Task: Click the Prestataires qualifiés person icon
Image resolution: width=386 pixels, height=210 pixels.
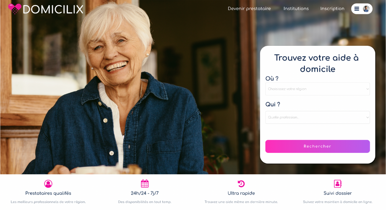Action: 48,184
